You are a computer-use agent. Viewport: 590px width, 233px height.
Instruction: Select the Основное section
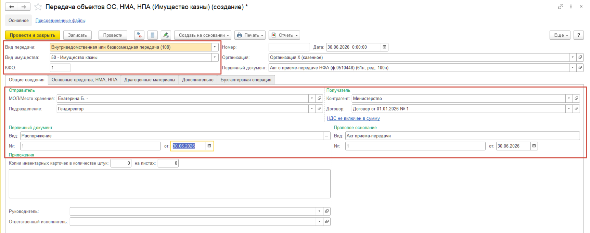click(18, 21)
